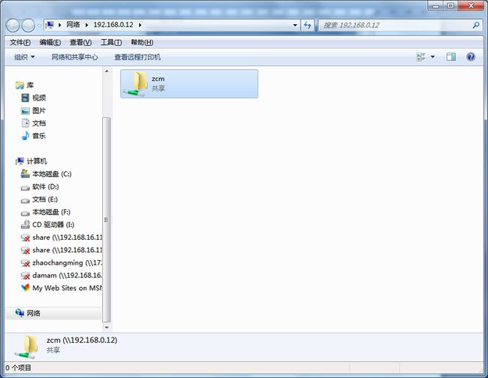
Task: Go forward with the Forward arrow button
Action: pos(29,26)
